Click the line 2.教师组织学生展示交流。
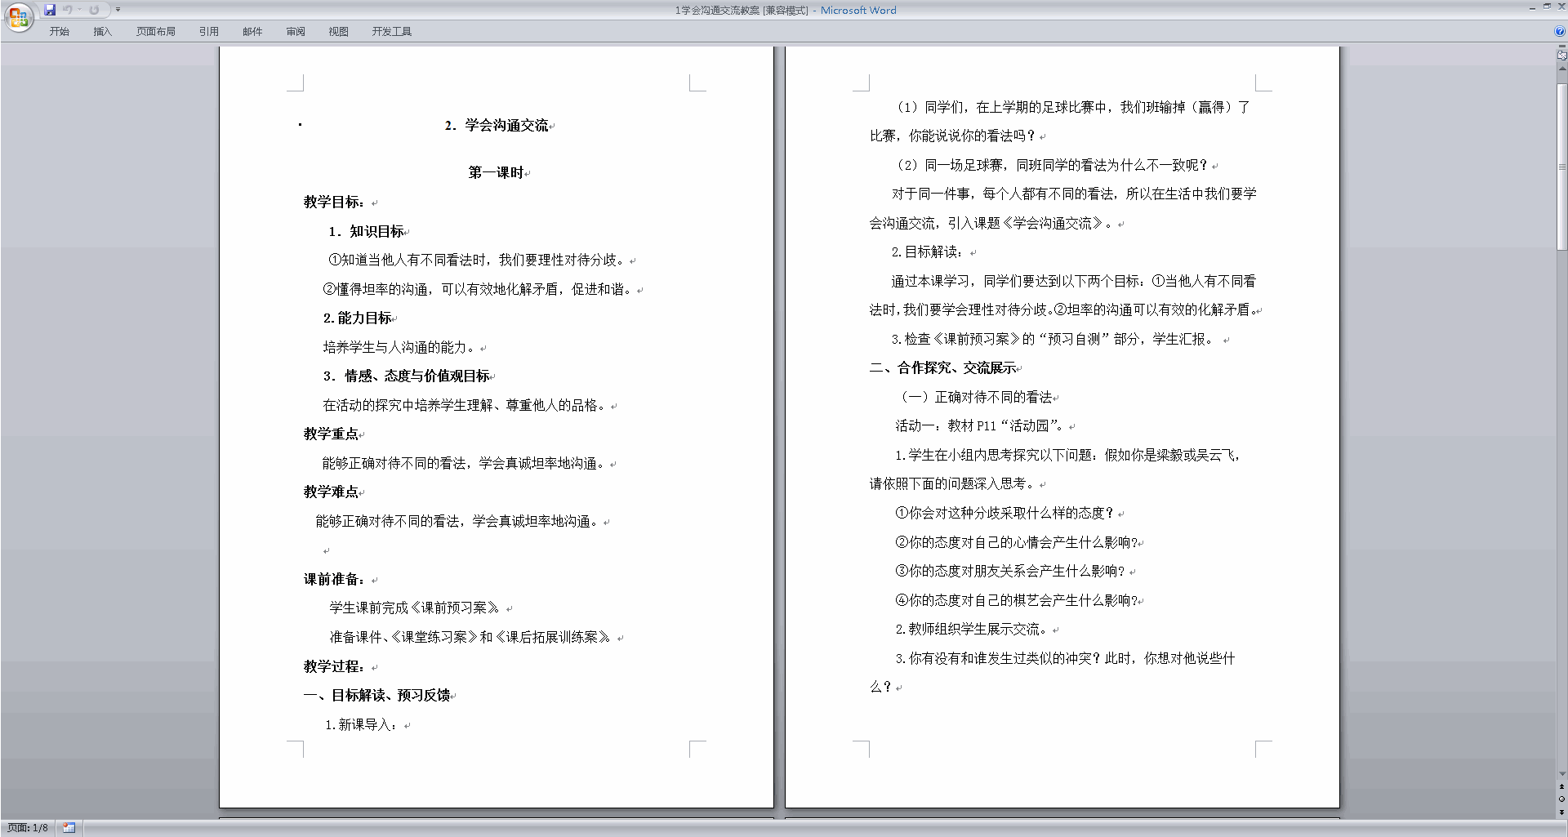 971,629
